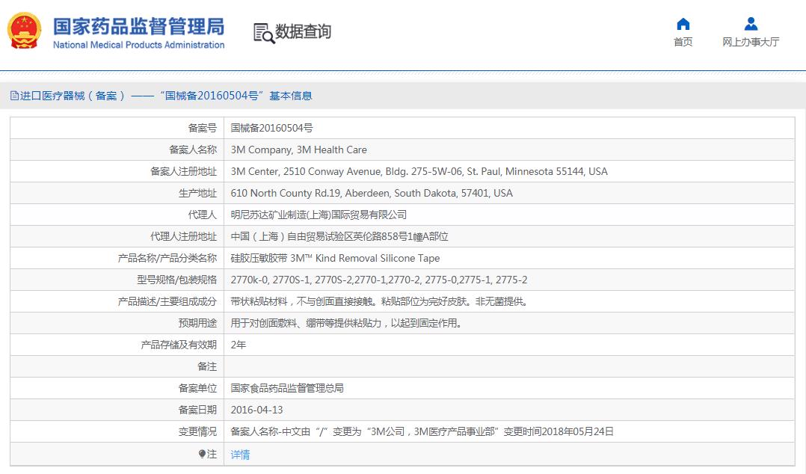The width and height of the screenshot is (806, 474).
Task: Click the bullet icon beside 注
Action: click(202, 454)
